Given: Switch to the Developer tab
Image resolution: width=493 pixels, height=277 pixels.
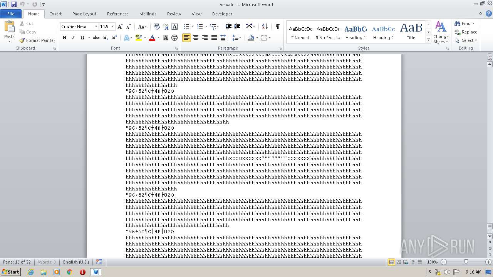Looking at the screenshot, I should [x=222, y=14].
